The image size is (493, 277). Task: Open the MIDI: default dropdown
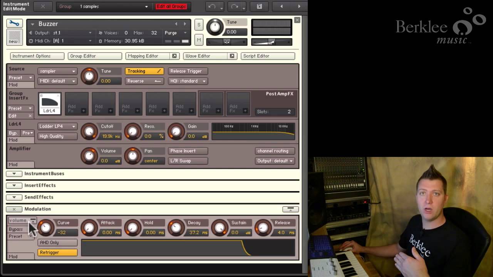pos(57,81)
